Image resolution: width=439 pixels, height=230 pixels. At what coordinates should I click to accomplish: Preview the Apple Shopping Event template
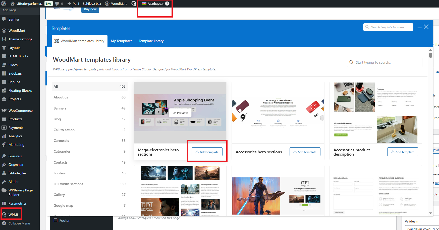pos(180,113)
